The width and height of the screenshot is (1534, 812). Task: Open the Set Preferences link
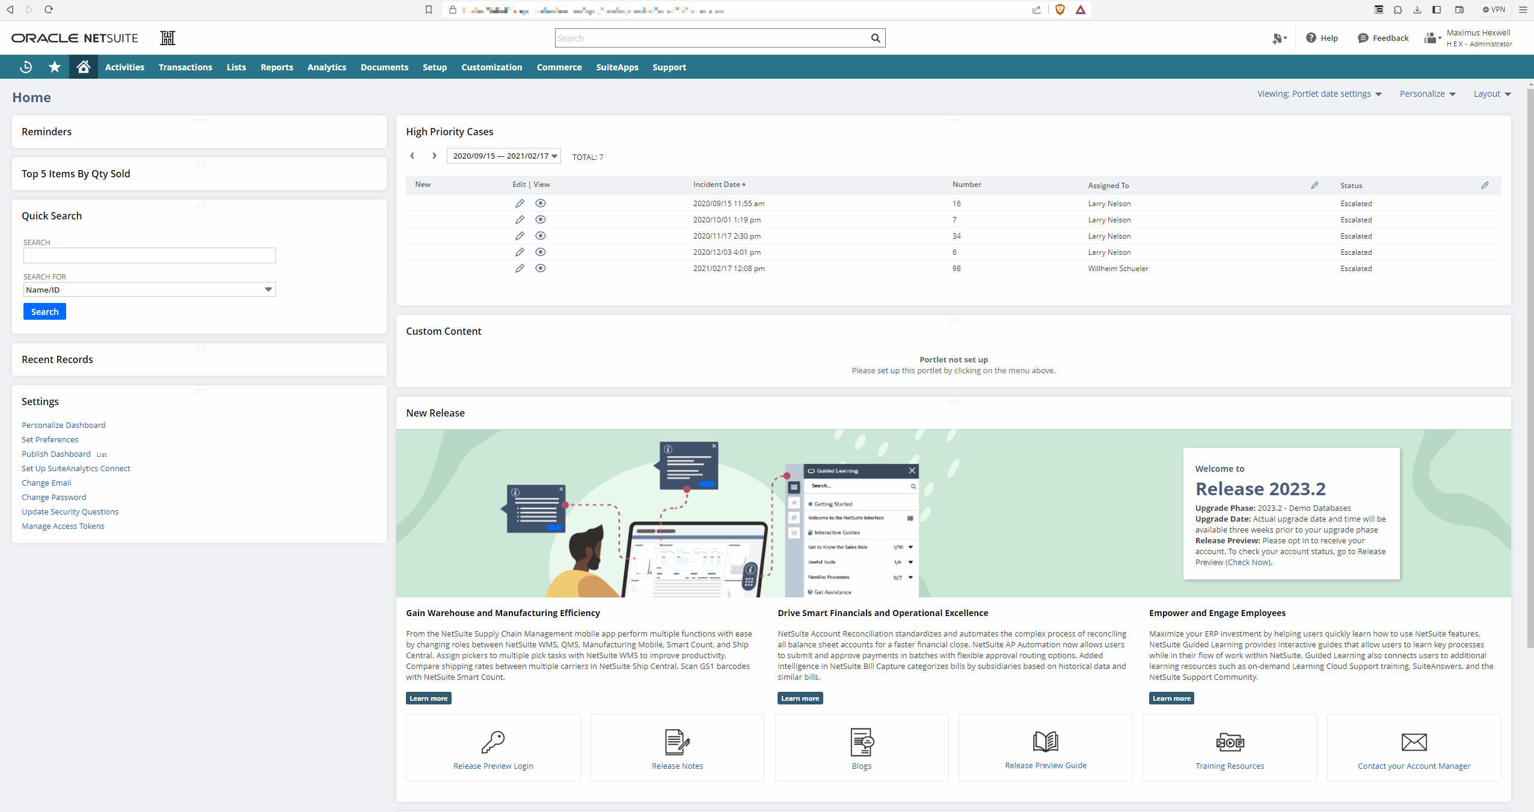coord(50,439)
